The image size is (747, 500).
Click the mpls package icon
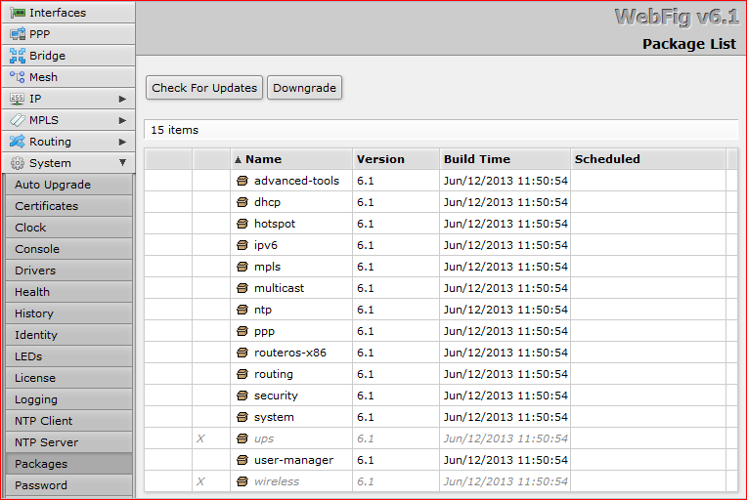pos(242,267)
